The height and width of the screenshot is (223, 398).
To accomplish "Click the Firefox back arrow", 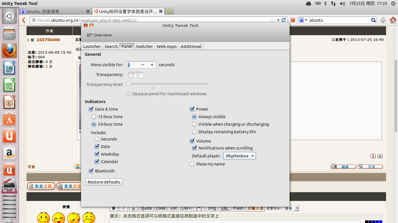I will (x=24, y=20).
